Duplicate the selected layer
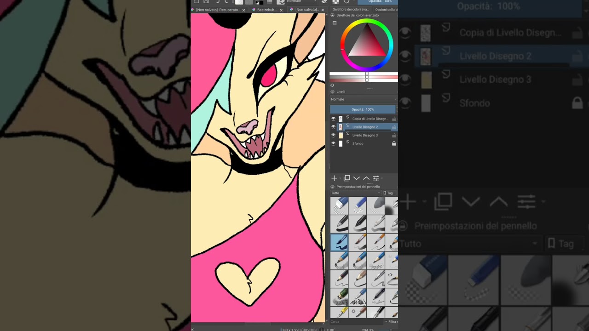This screenshot has width=589, height=331. coord(347,178)
